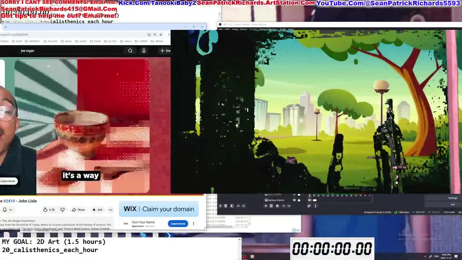The width and height of the screenshot is (462, 260).
Task: Bookmark the page with star icon
Action: point(161,35)
